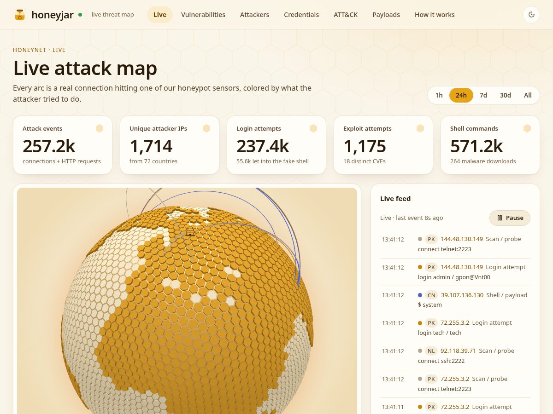Click IP 72.255.3.2 in tech / tech row
Viewport: 553px width, 414px height.
455,323
